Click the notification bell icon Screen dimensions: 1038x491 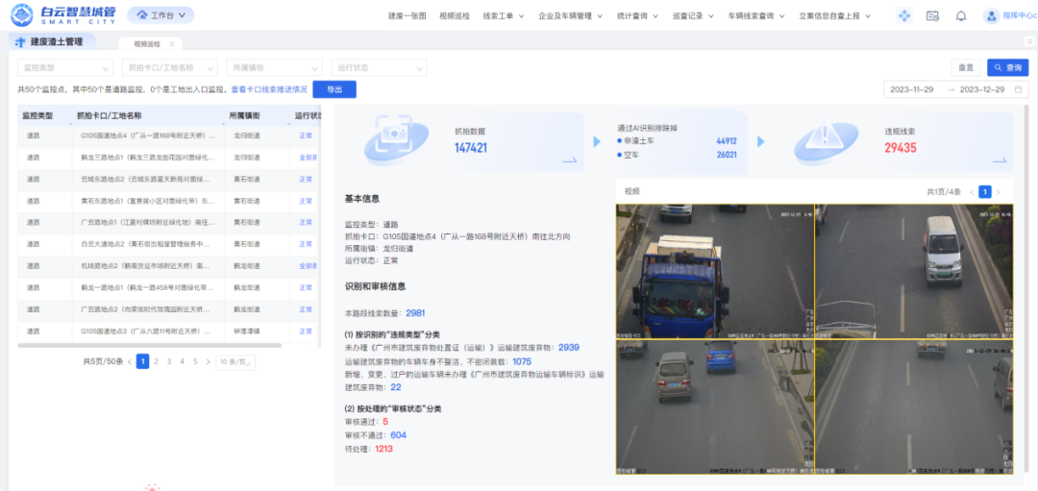(960, 15)
